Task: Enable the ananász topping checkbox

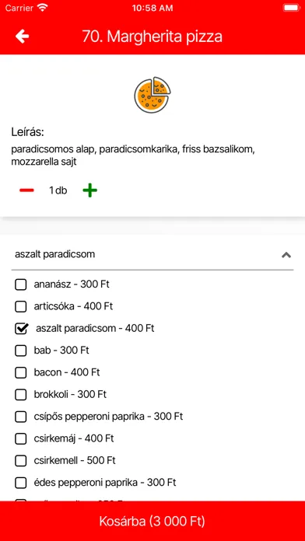Action: [x=21, y=284]
